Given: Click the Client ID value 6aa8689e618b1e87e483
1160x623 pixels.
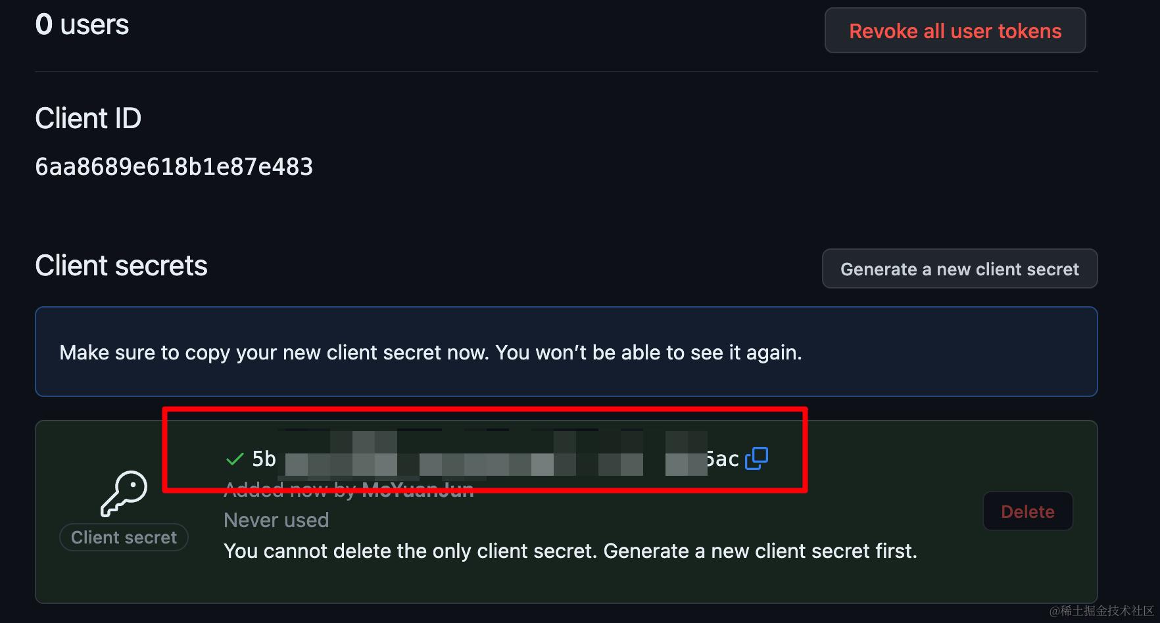Looking at the screenshot, I should pyautogui.click(x=174, y=167).
